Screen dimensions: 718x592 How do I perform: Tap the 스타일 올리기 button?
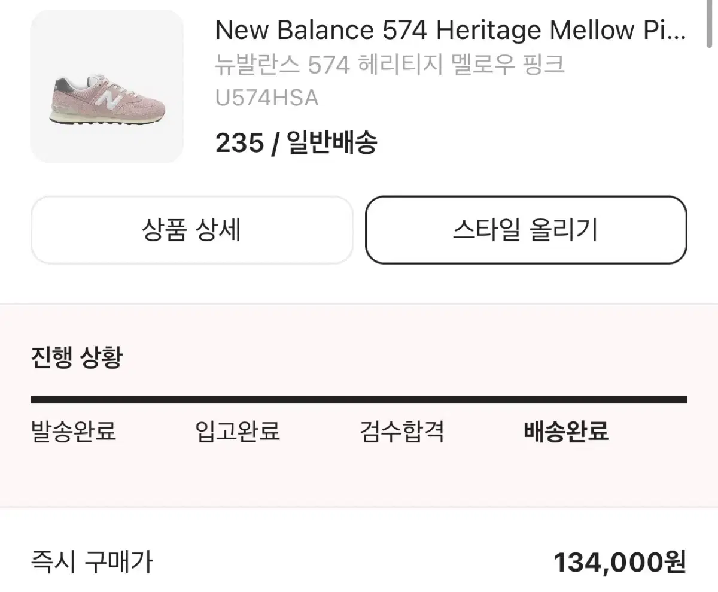click(526, 230)
